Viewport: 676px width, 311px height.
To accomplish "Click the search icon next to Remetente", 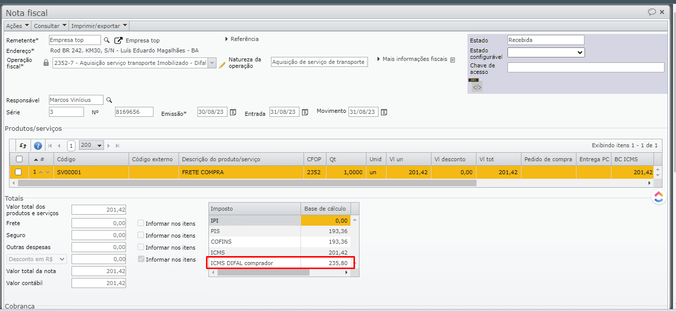I will [106, 40].
